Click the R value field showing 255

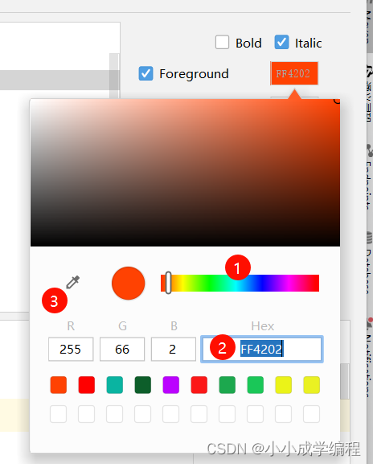[x=71, y=349]
